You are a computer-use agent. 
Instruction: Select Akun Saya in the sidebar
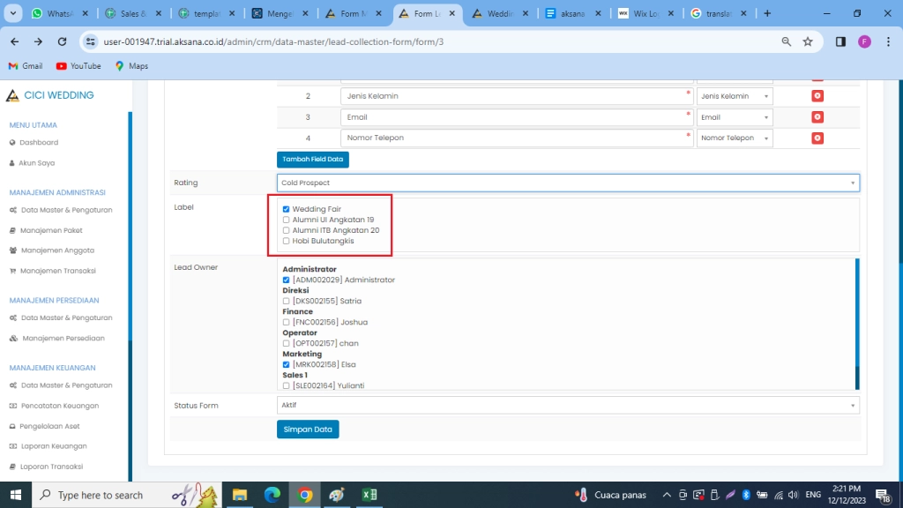pos(35,162)
